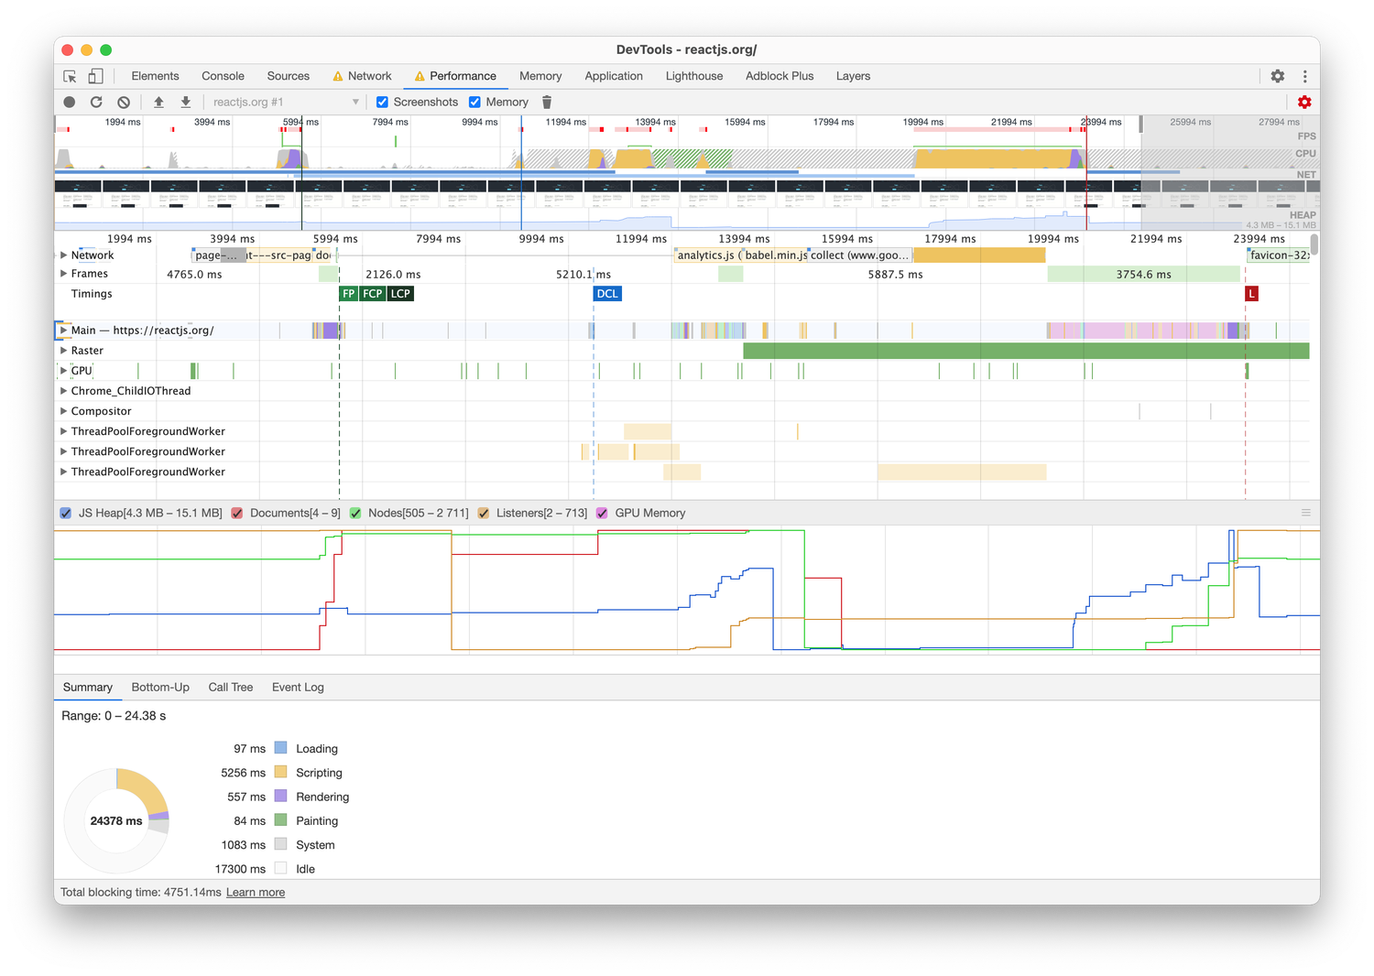Screen dimensions: 1374x976
Task: Click the collect garbage trash icon
Action: pos(547,103)
